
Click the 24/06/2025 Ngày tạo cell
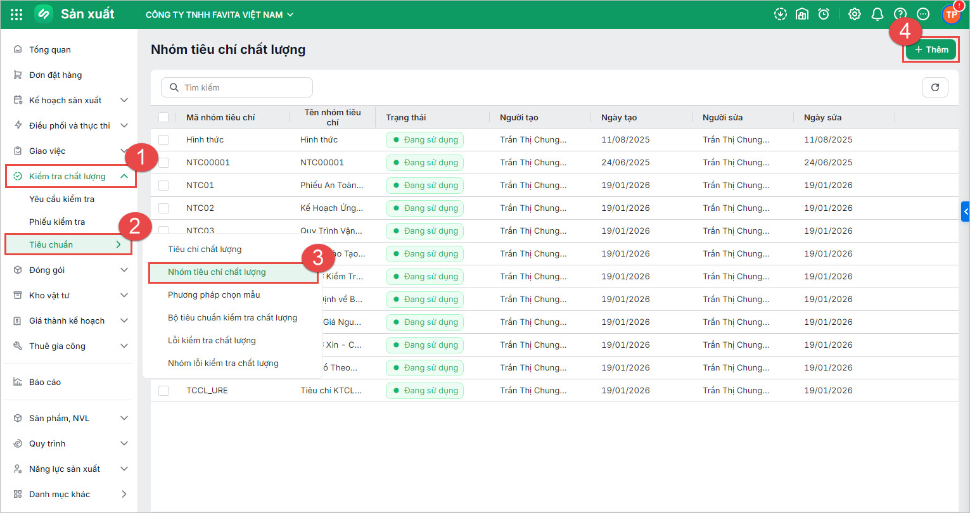click(625, 162)
